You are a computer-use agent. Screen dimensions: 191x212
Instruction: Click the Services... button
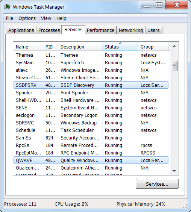click(x=157, y=184)
